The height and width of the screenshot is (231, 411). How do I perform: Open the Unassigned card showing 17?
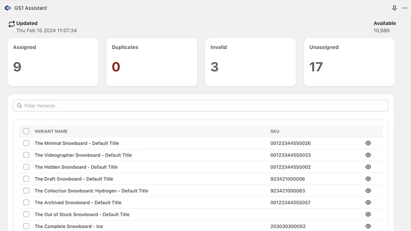pyautogui.click(x=349, y=62)
